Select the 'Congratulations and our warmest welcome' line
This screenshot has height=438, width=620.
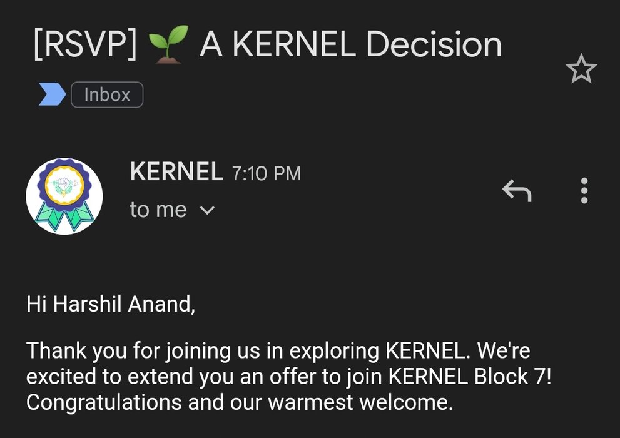coord(240,402)
